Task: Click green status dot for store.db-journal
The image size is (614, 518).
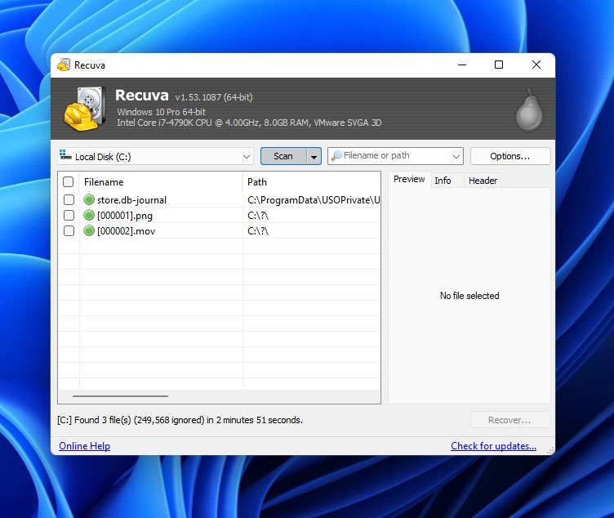Action: tap(89, 199)
